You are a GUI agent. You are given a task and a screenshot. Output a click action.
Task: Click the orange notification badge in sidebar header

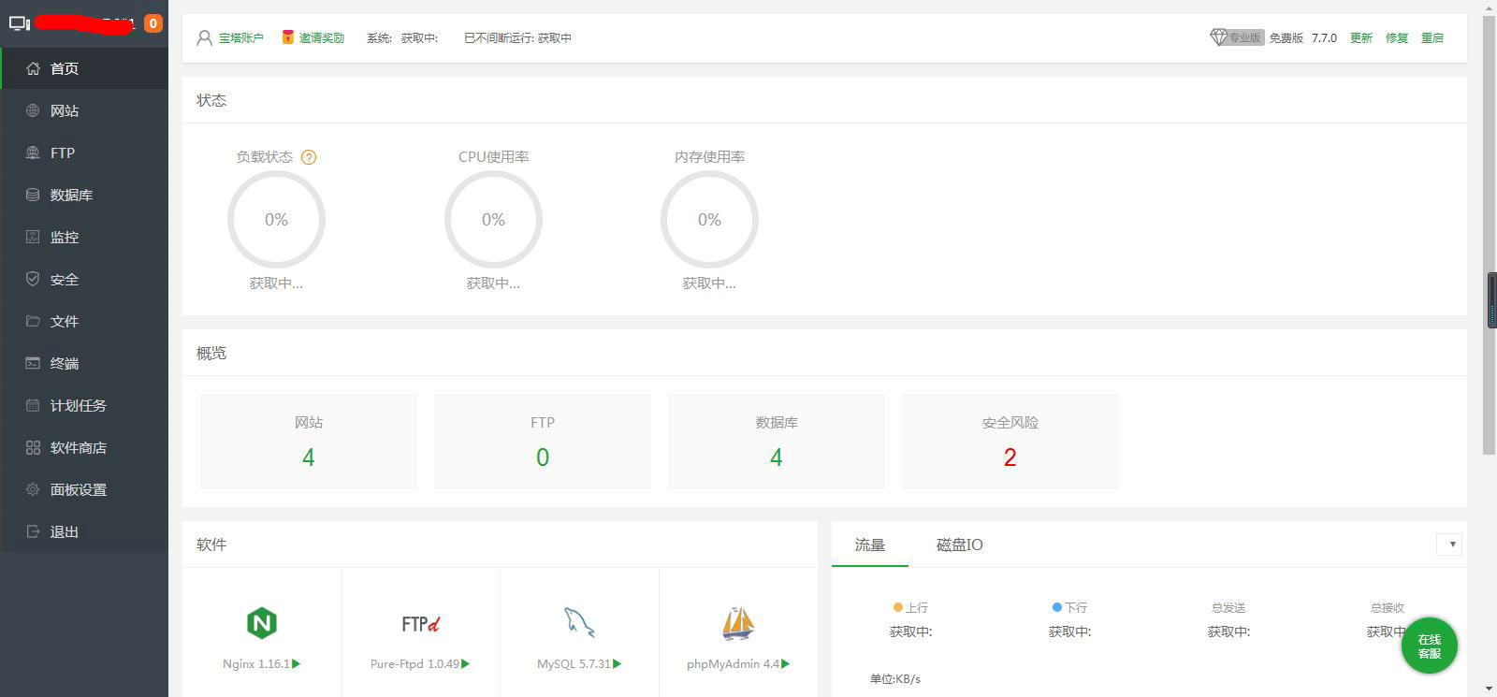pos(153,23)
